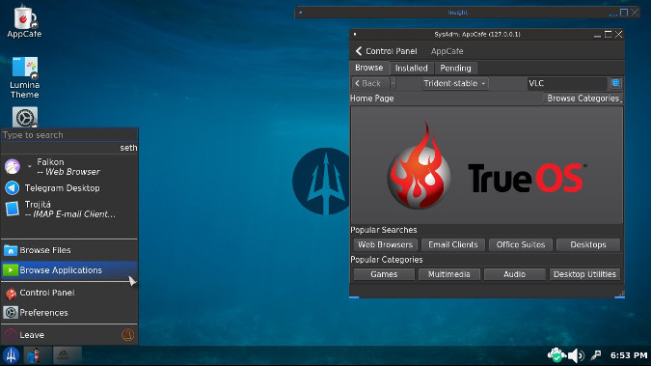Expand the Falkon entry arrow

[30, 166]
